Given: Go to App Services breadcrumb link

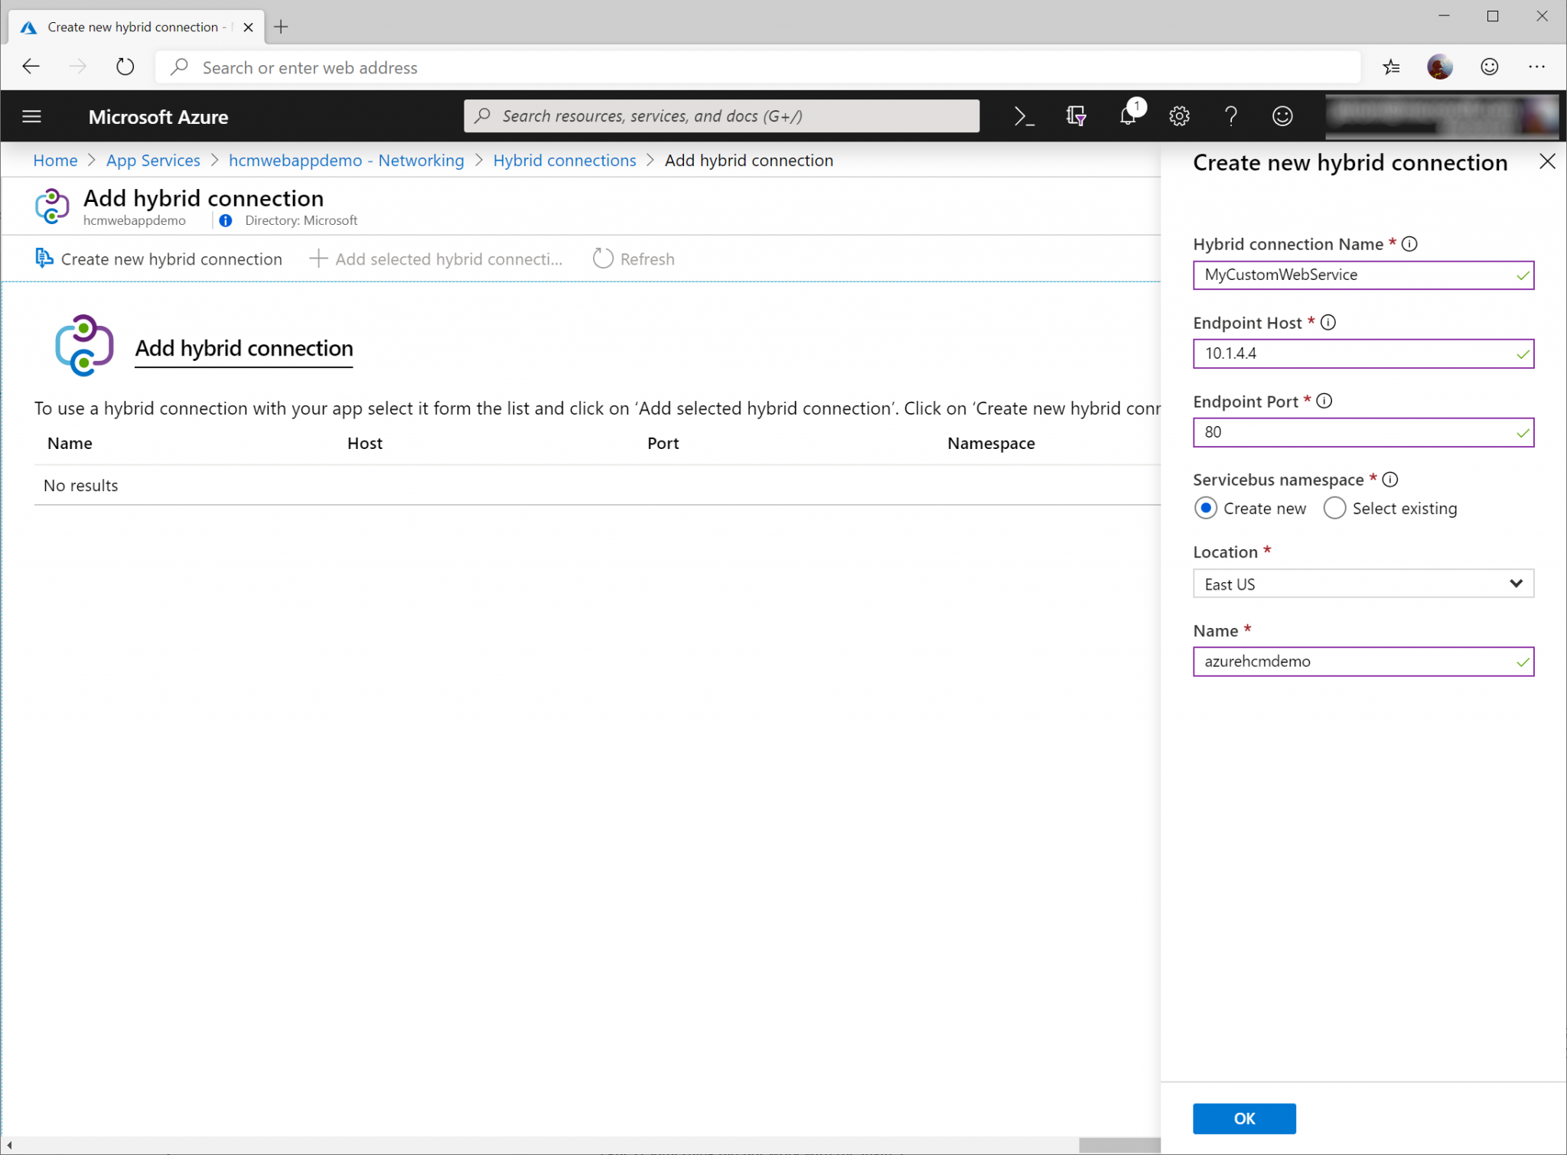Looking at the screenshot, I should 153,161.
